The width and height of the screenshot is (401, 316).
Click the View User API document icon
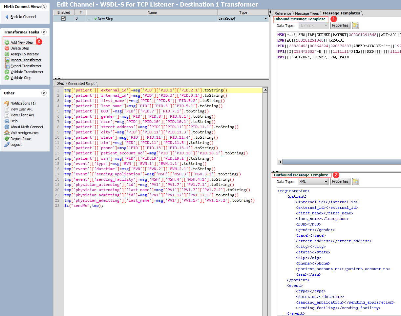(7, 109)
